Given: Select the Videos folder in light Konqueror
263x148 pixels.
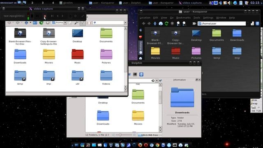Looking at the screenshot, I should (x=106, y=77).
